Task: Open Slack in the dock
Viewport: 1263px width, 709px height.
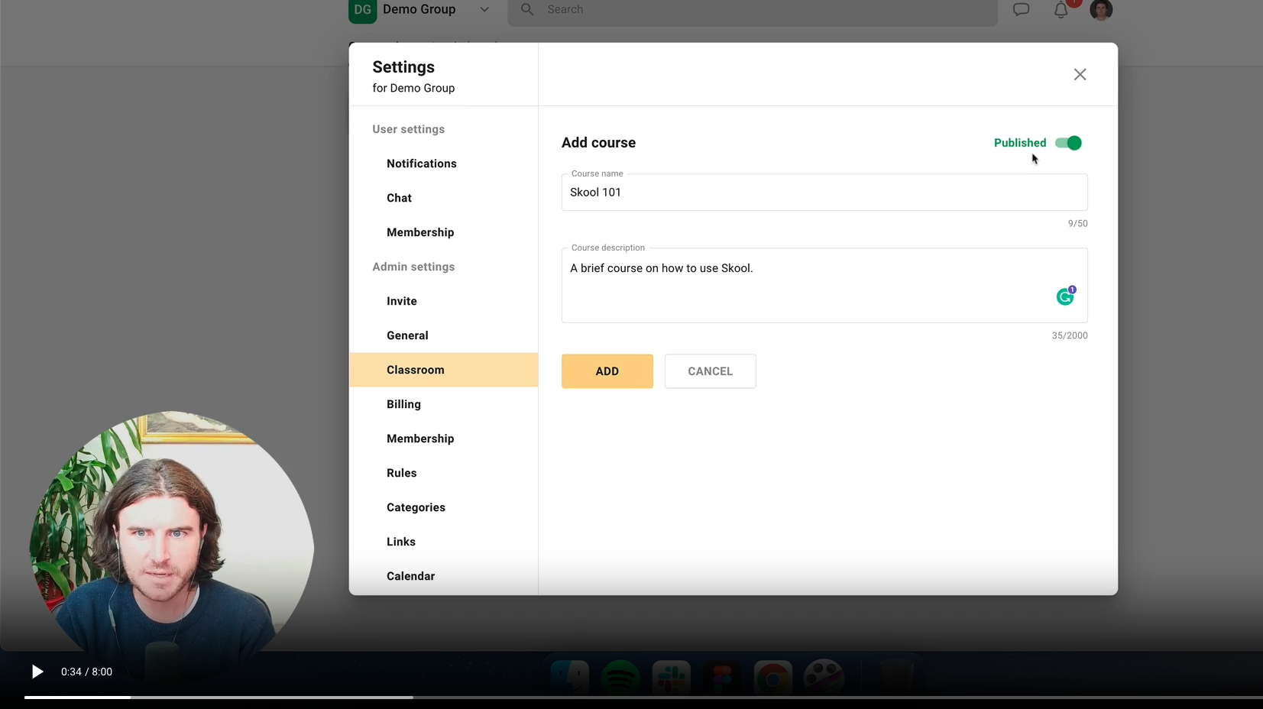Action: [x=671, y=678]
